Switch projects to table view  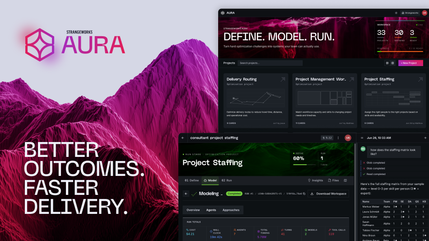point(392,63)
